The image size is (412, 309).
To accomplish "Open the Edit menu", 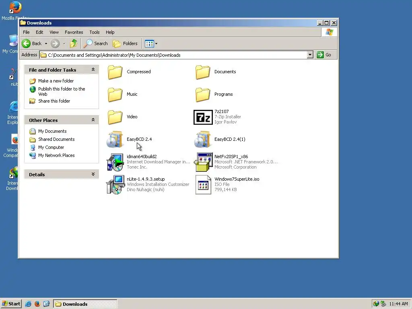I will tap(39, 32).
